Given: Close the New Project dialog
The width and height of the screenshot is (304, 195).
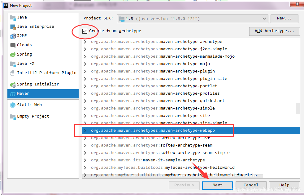Looking at the screenshot, I should click(x=297, y=4).
